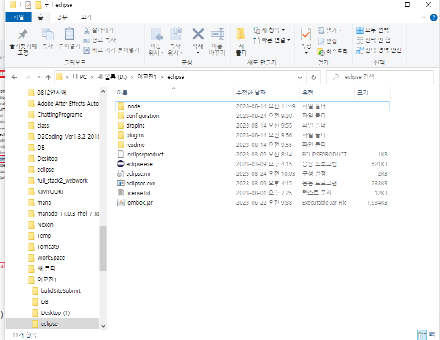Screen dimensions: 440x340
Task: Click 경로 복사 (Copy path)
Action: [99, 40]
